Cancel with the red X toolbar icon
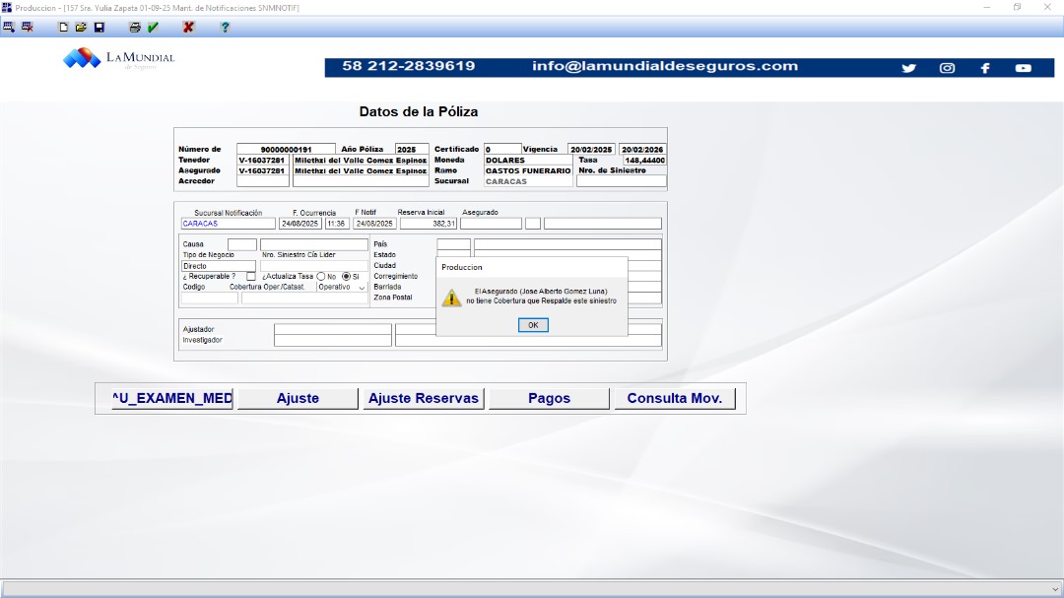The height and width of the screenshot is (598, 1064). click(188, 27)
